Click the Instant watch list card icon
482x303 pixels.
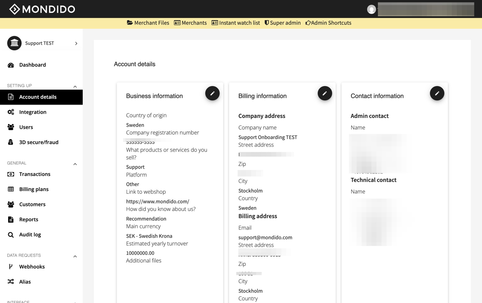click(x=215, y=22)
